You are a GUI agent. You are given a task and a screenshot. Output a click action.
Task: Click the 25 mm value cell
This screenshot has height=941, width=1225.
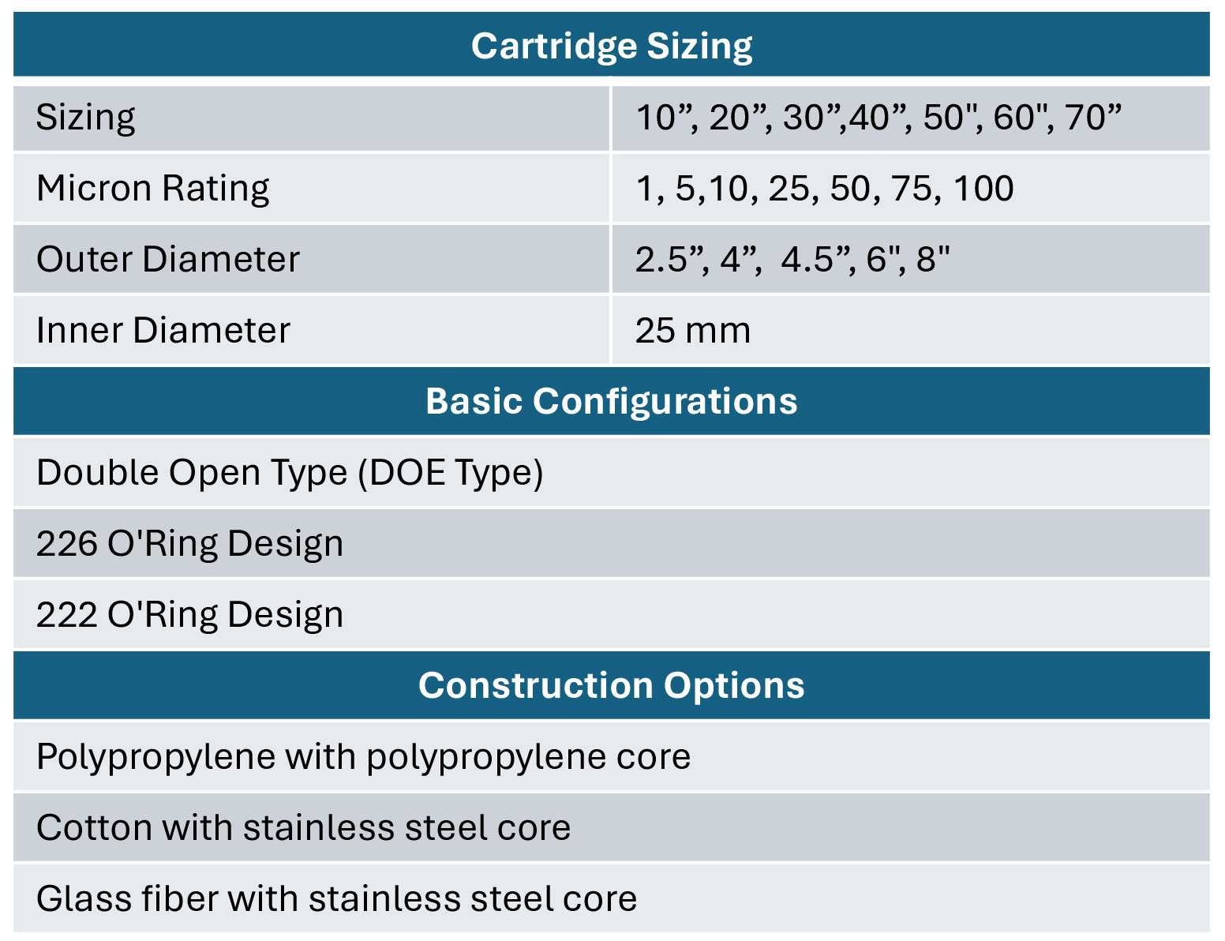coord(911,330)
